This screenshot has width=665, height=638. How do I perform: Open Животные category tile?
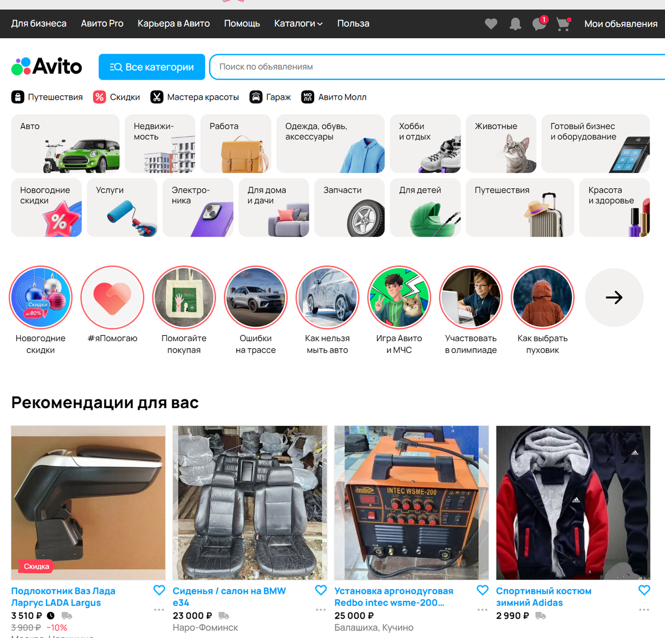pos(501,144)
